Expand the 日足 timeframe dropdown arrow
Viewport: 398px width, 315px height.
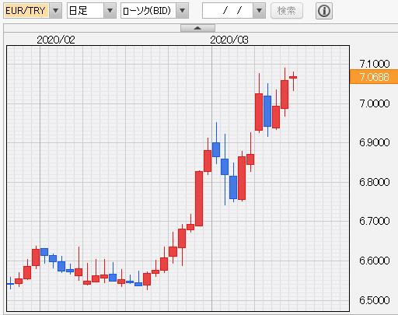[x=110, y=11]
